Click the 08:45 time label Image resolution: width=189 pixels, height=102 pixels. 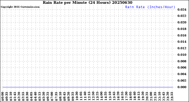tap(64, 97)
